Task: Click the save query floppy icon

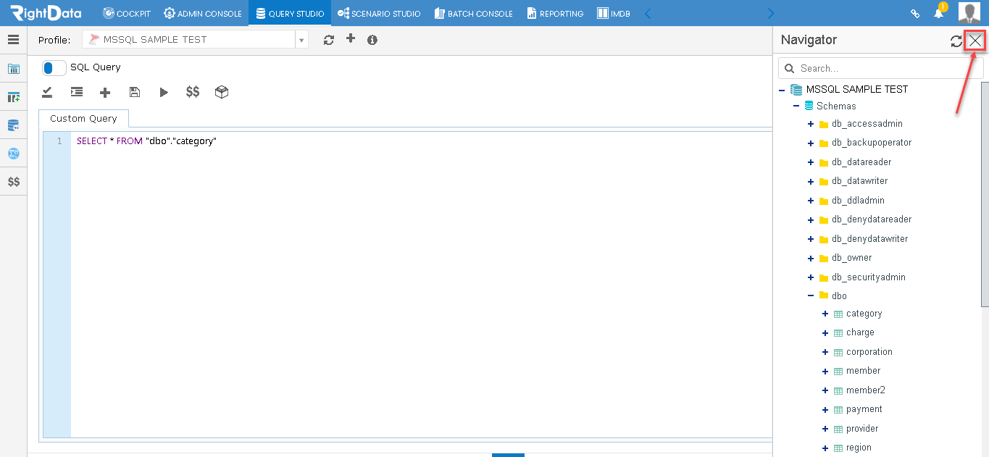Action: tap(134, 92)
